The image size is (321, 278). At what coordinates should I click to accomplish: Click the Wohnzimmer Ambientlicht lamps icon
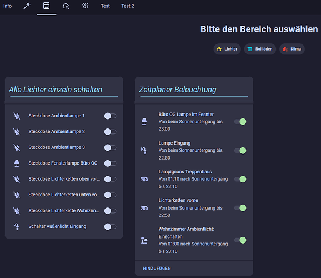click(144, 240)
